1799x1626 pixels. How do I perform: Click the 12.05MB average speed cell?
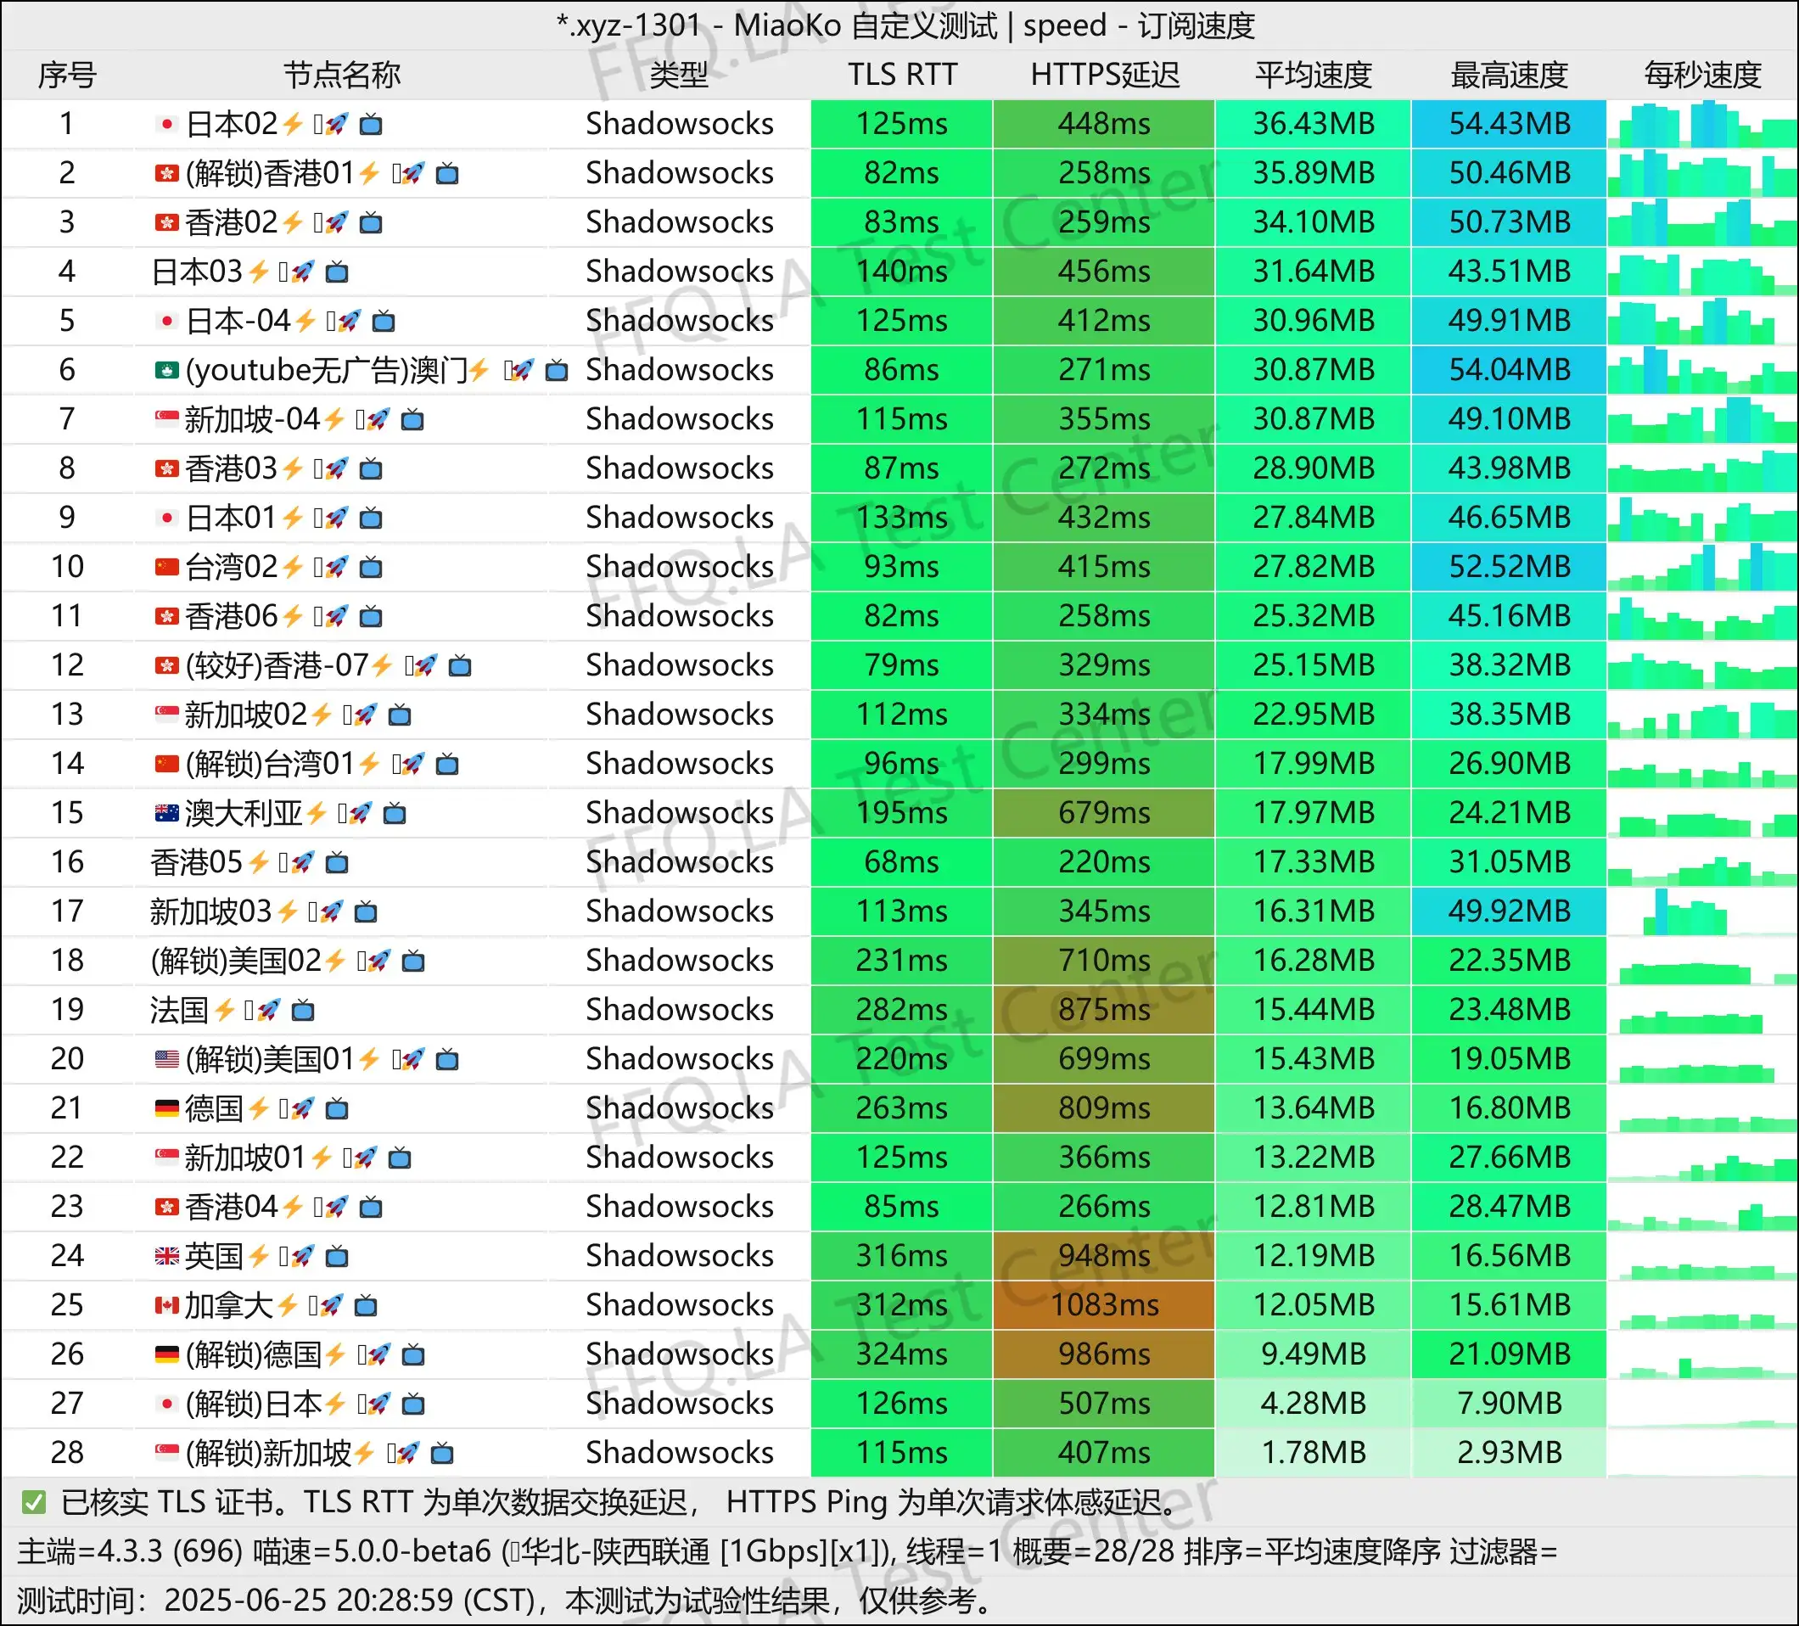(x=1314, y=1305)
